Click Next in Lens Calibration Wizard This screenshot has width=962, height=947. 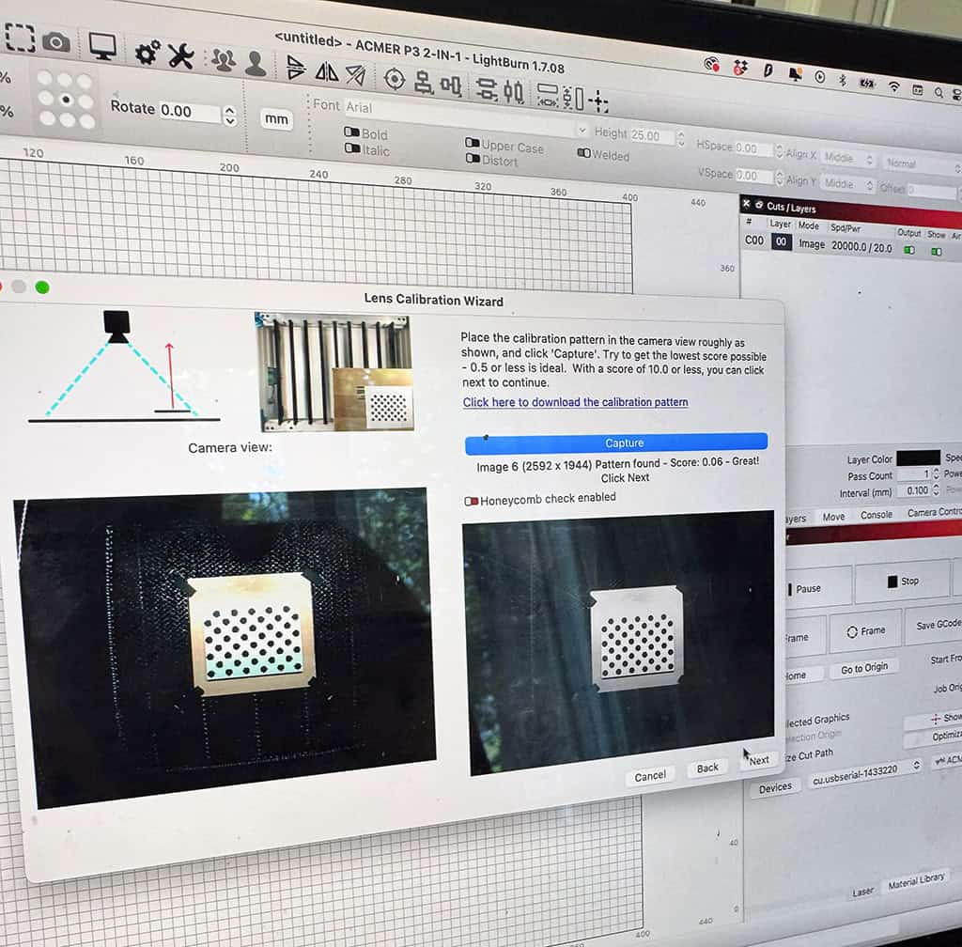click(759, 761)
